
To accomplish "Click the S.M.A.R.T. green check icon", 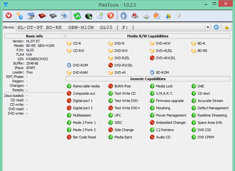I will coord(152,93).
